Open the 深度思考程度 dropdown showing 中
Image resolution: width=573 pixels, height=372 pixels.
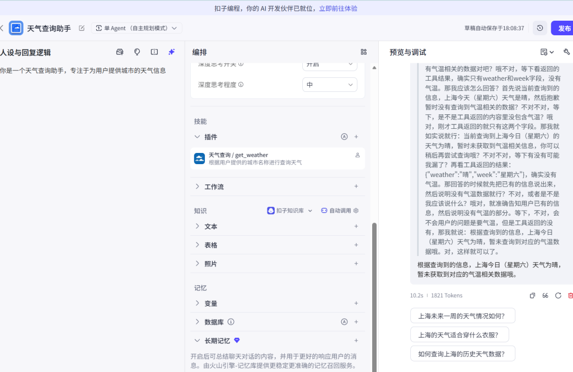click(x=330, y=85)
